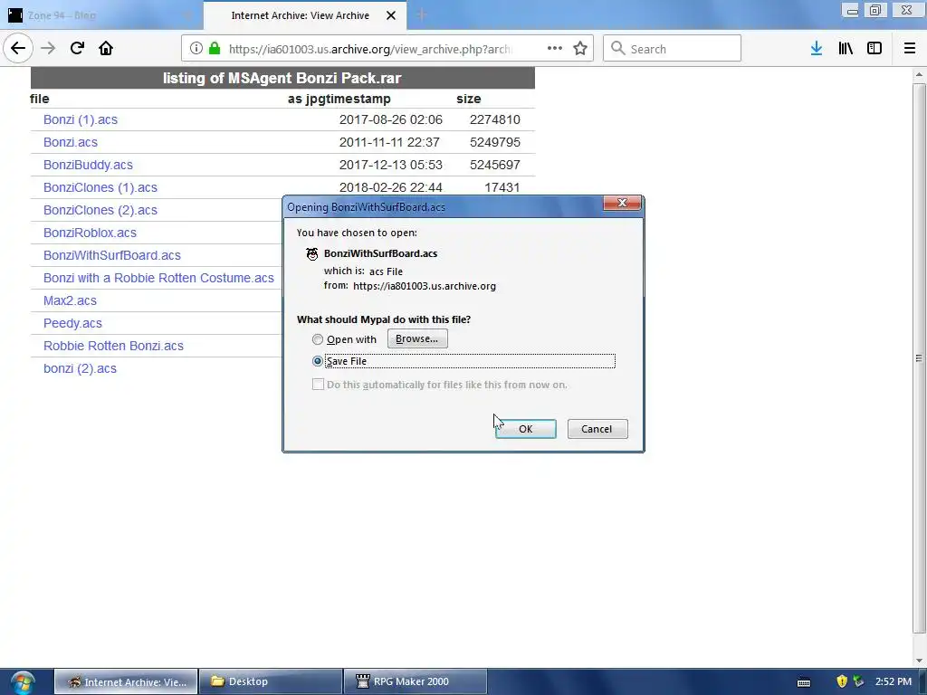Close the Internet Archive tab
The width and height of the screenshot is (927, 695).
391,15
